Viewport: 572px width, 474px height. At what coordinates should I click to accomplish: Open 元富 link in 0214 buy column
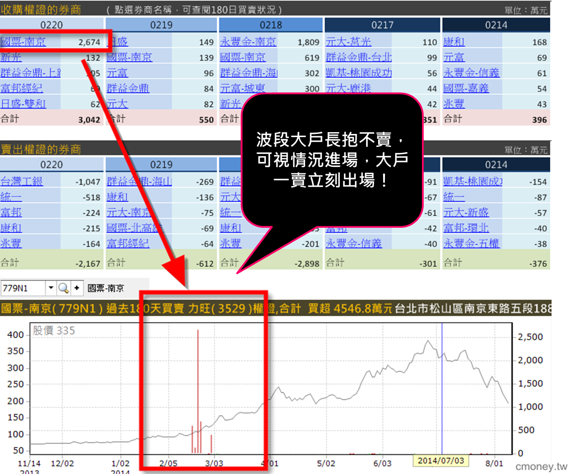point(454,57)
